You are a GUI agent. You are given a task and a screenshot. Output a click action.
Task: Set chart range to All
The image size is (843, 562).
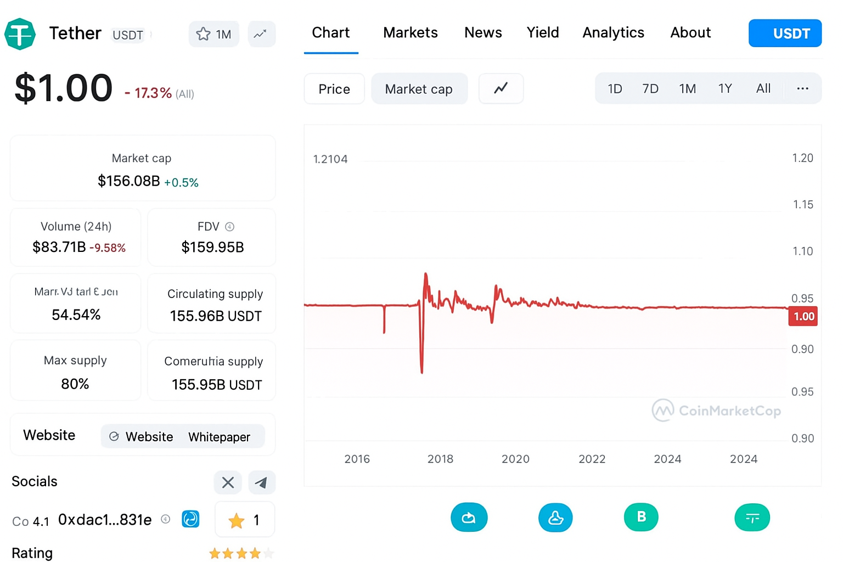pos(763,89)
